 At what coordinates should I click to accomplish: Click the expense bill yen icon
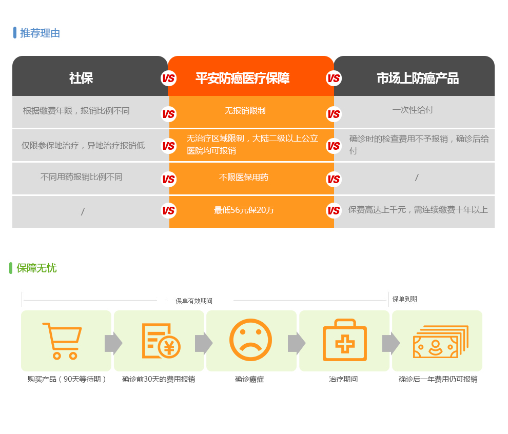click(161, 341)
